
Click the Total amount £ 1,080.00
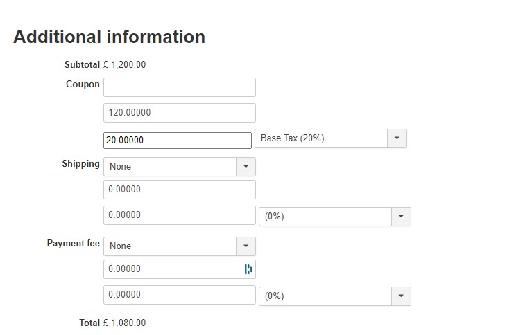coord(124,323)
